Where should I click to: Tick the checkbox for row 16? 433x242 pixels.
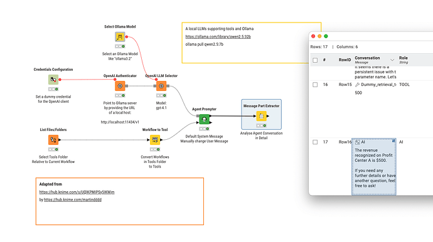tap(315, 85)
